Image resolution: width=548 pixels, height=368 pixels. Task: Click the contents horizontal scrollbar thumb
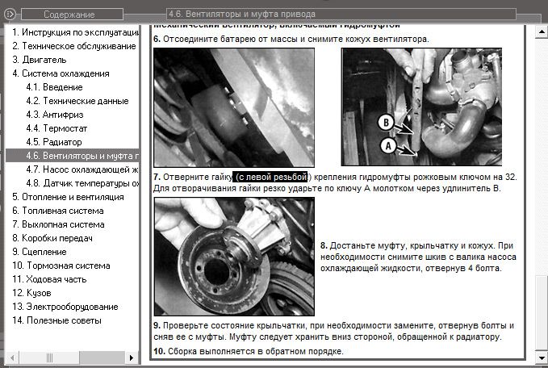tap(49, 358)
